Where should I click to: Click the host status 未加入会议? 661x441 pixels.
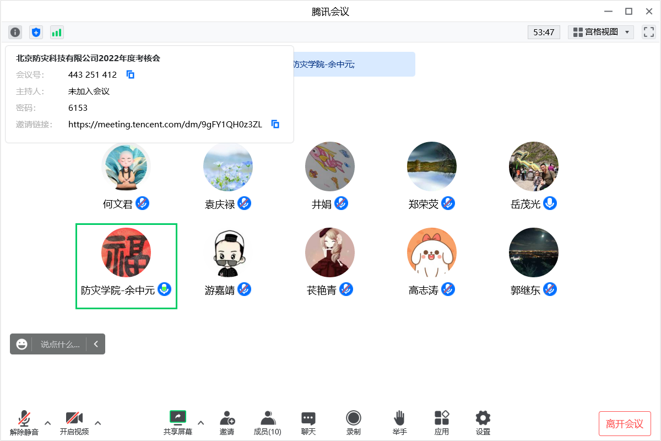coord(89,91)
